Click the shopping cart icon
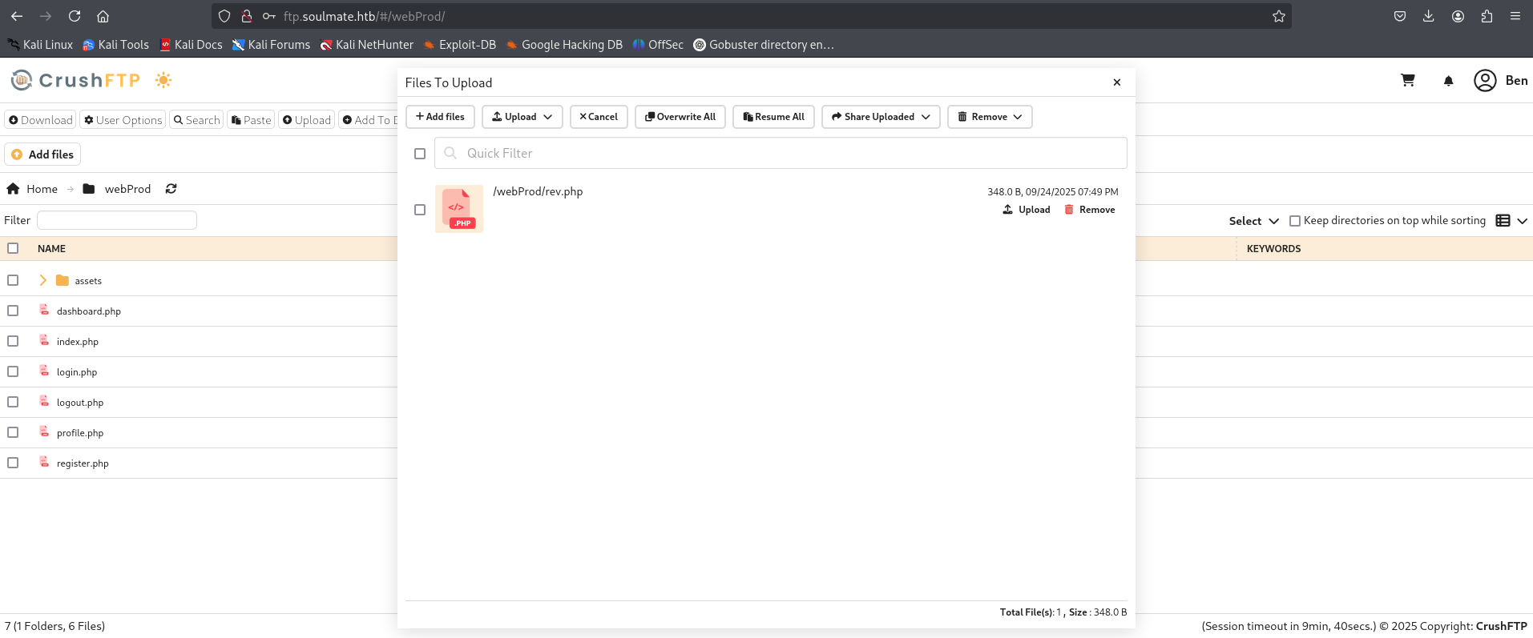Screen dimensions: 1533x638 1407,80
